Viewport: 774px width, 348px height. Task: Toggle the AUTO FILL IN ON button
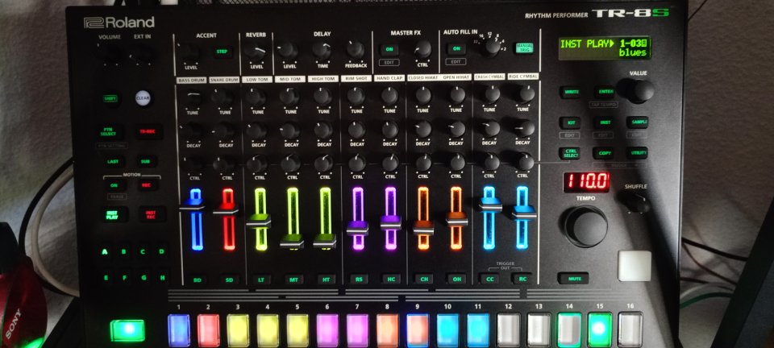coord(456,49)
